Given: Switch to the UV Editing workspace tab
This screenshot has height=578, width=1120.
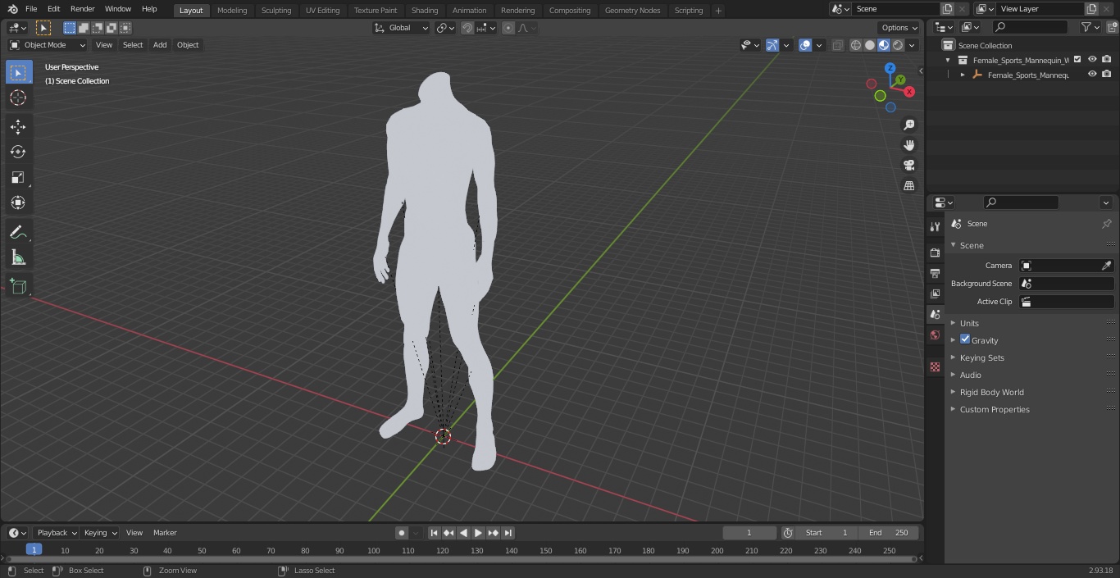Looking at the screenshot, I should [322, 10].
